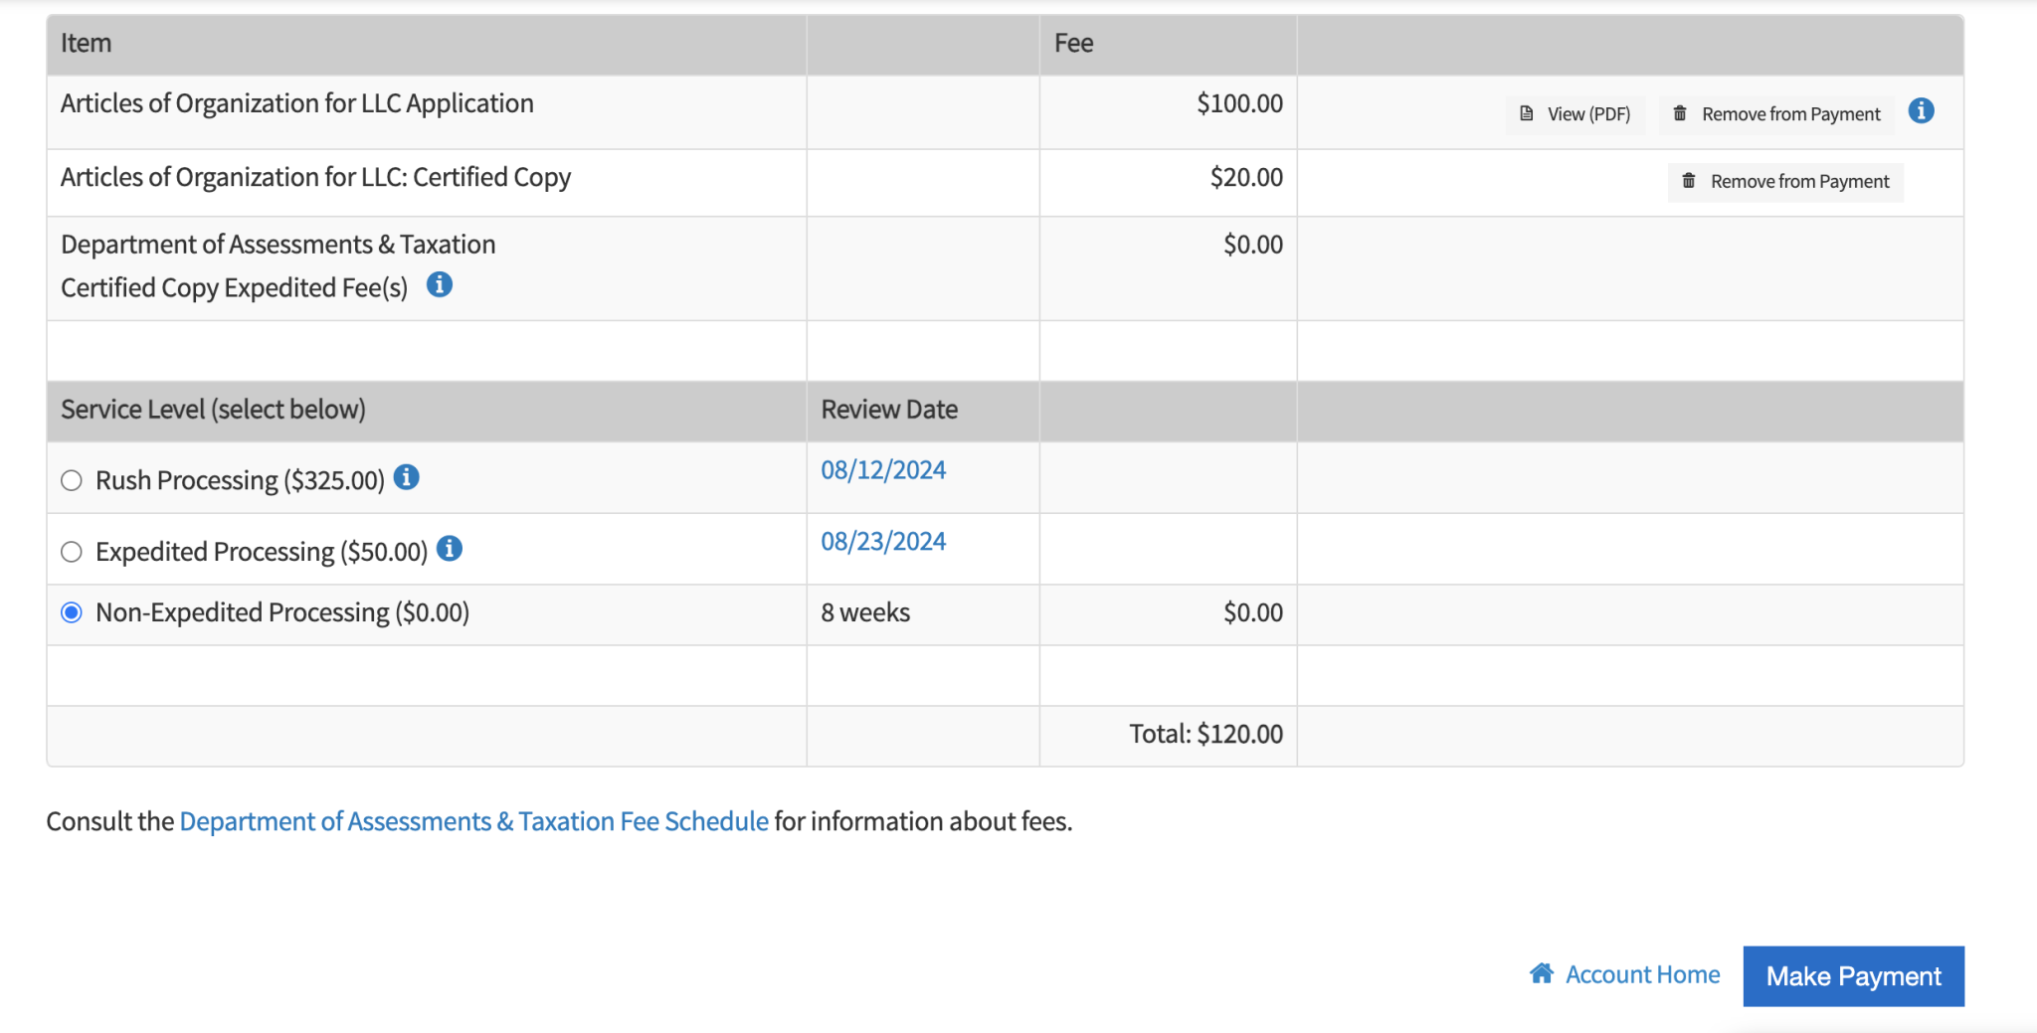
Task: Click the 08/23/2024 review date link
Action: [883, 542]
